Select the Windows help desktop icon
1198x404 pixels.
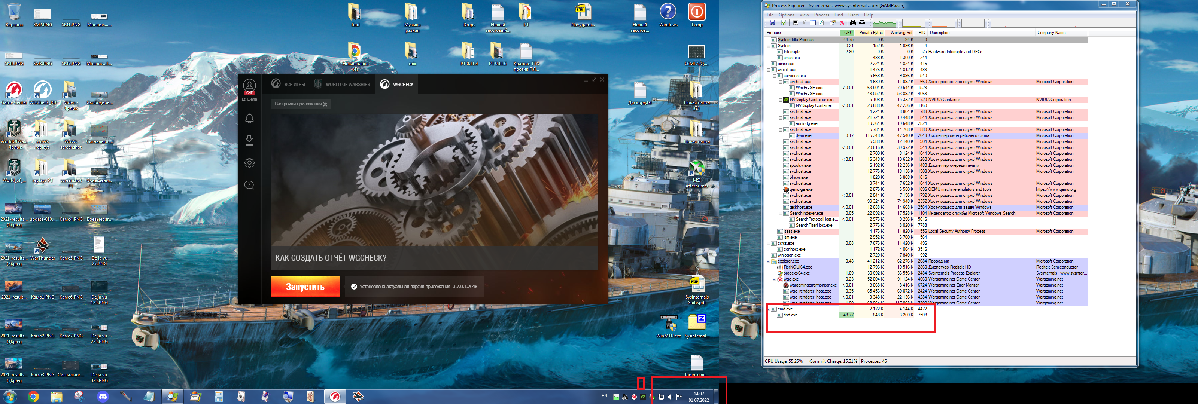668,15
